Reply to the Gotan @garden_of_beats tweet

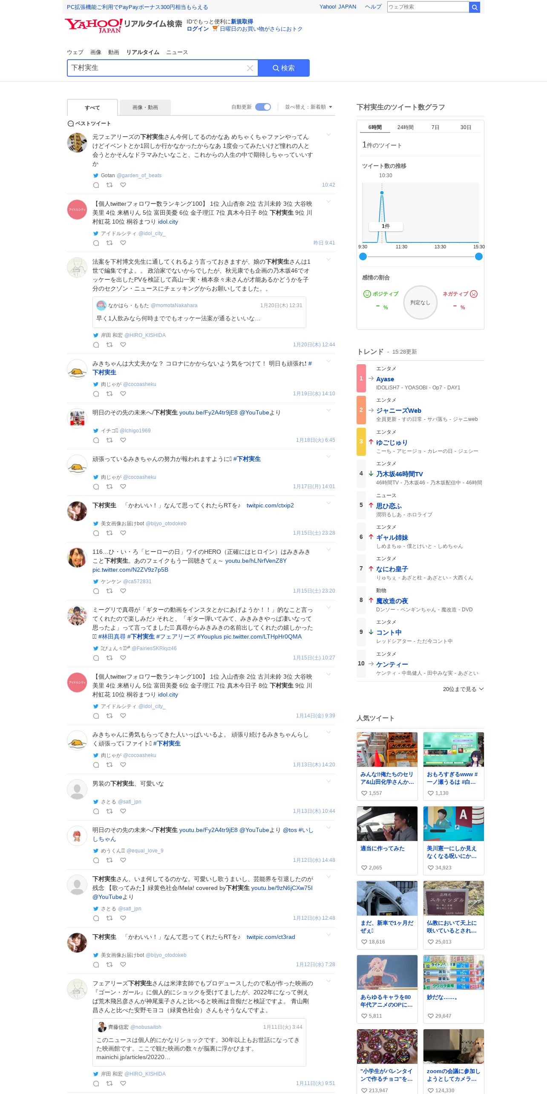pos(96,185)
